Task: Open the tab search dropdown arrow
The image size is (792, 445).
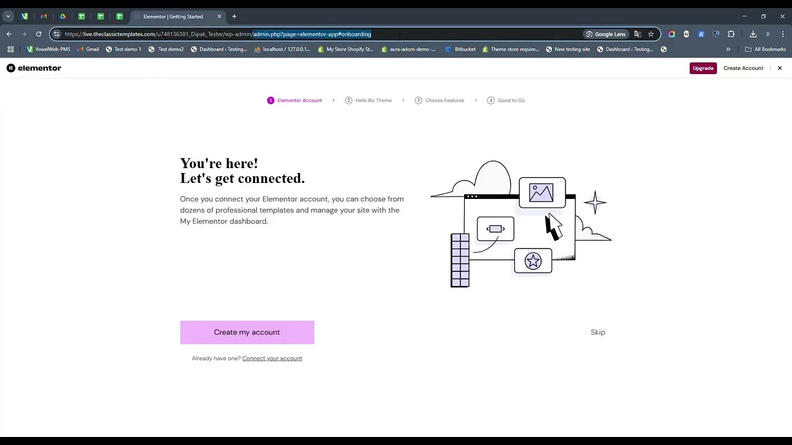Action: click(8, 17)
